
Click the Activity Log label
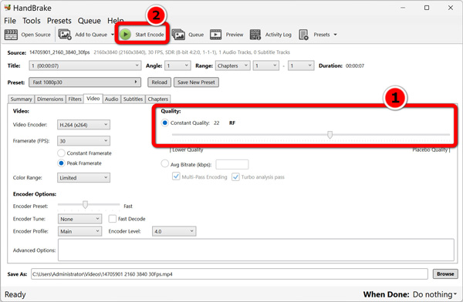(278, 35)
